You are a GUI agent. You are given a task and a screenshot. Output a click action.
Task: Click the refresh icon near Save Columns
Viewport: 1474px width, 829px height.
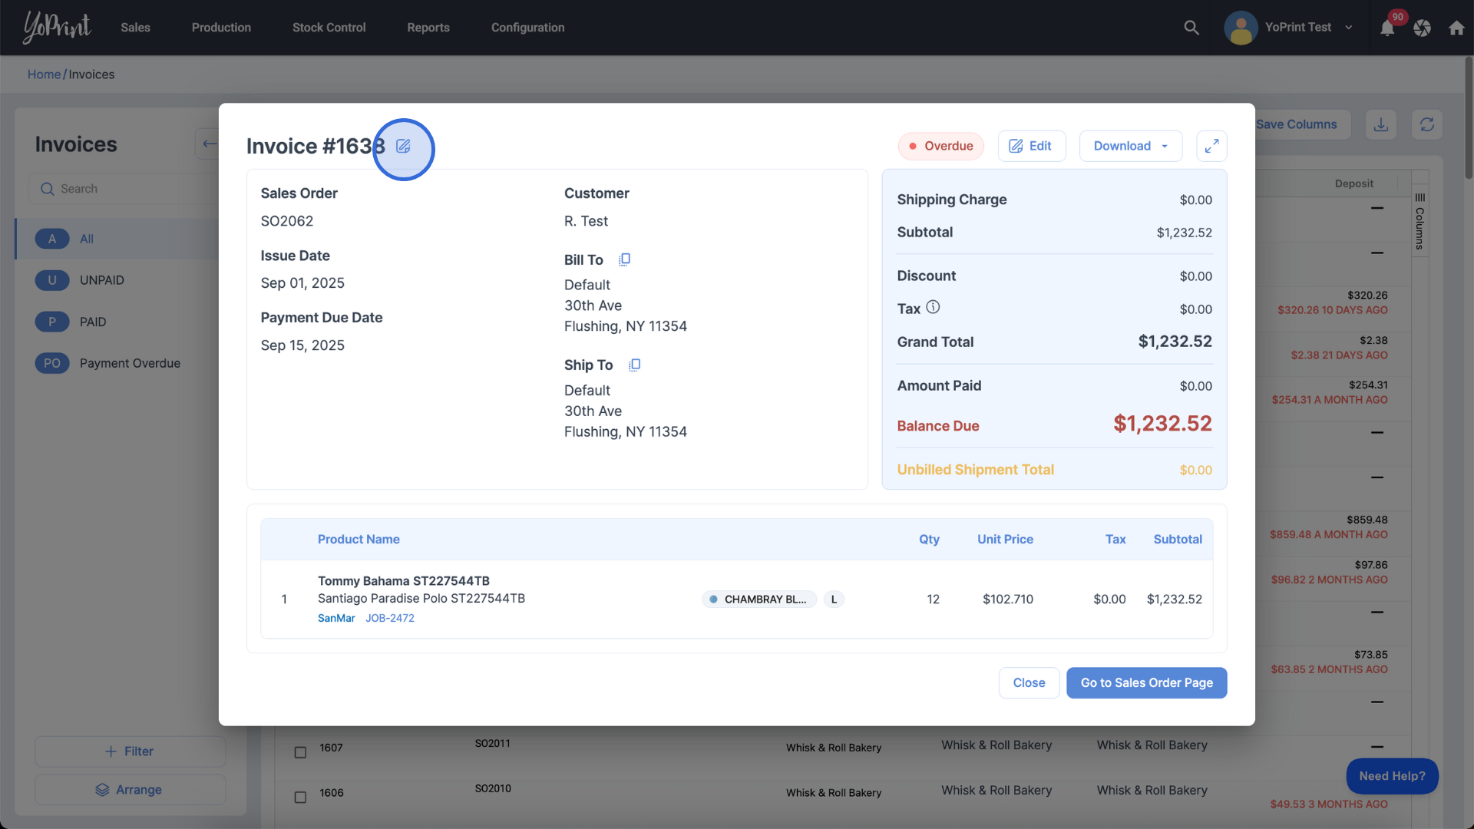1426,124
